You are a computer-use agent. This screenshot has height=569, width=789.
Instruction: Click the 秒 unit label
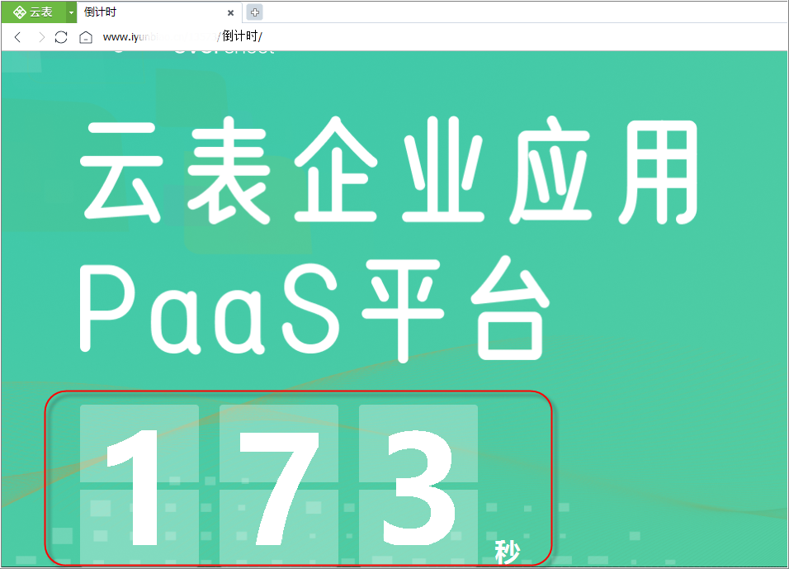508,552
